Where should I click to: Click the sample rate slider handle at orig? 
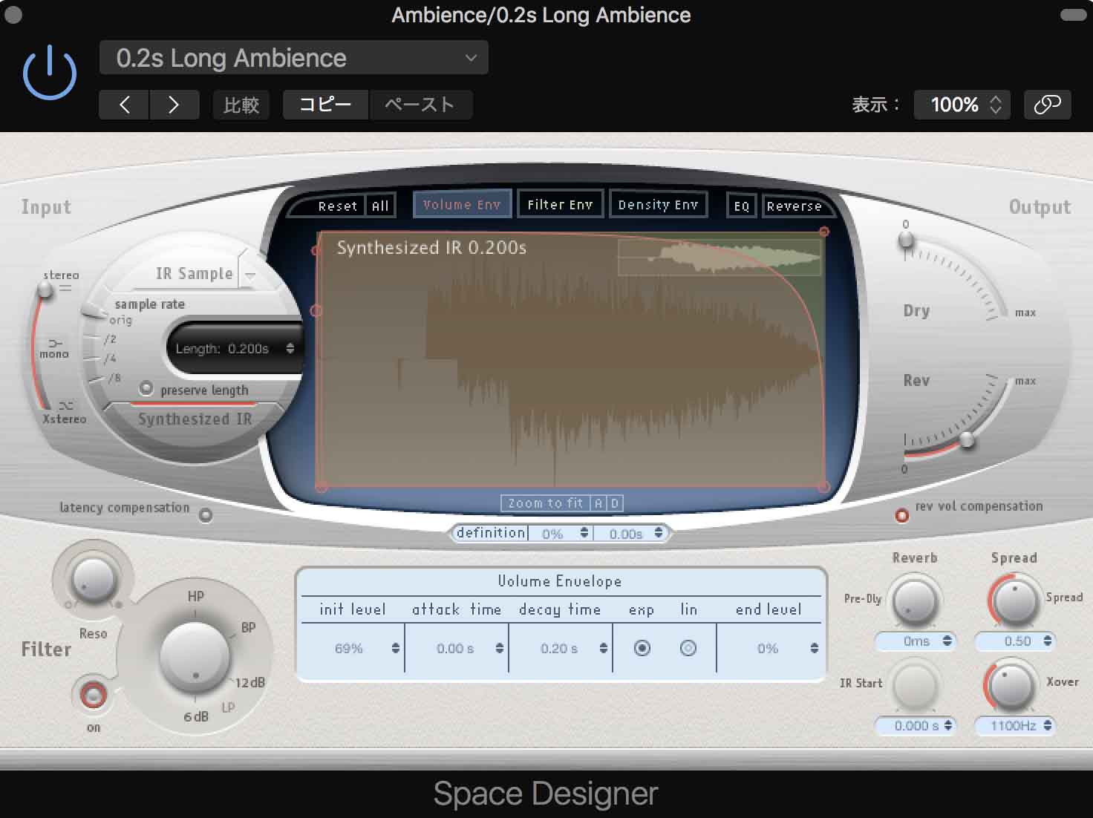[x=94, y=311]
